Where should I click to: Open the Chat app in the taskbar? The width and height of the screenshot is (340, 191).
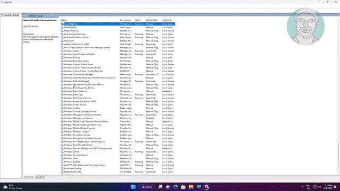[168, 187]
